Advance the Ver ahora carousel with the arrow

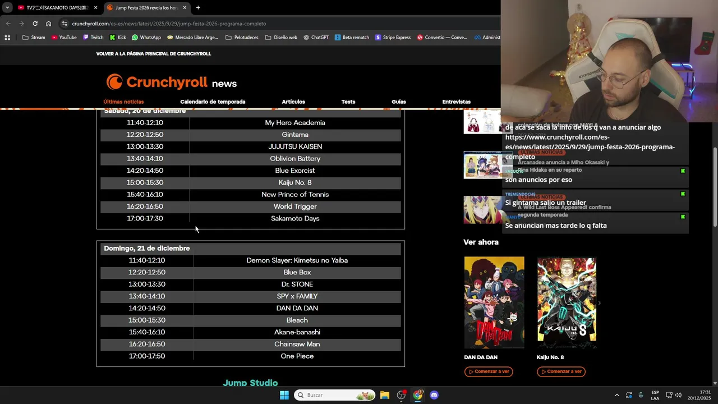click(x=599, y=303)
